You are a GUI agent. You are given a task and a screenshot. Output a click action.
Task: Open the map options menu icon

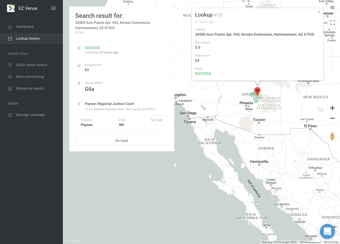coord(332,8)
